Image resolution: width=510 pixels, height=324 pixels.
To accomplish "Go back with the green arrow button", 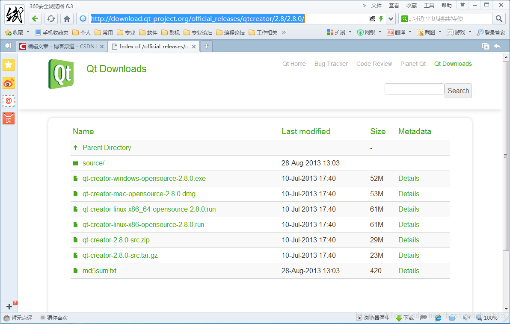I will pyautogui.click(x=35, y=18).
